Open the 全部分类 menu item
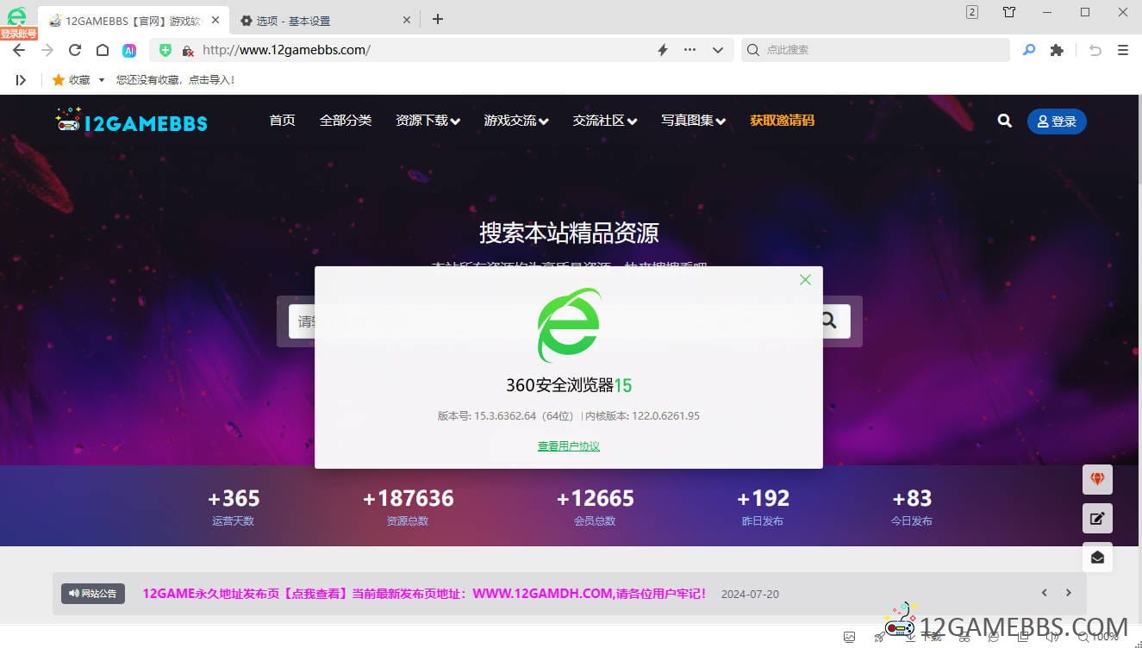The height and width of the screenshot is (648, 1142). 346,121
